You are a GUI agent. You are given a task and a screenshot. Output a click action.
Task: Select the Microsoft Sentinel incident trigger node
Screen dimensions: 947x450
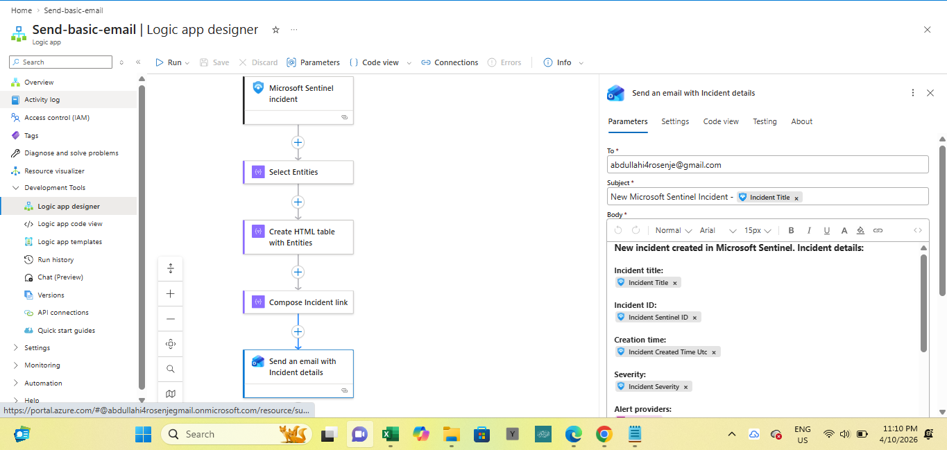pos(298,100)
